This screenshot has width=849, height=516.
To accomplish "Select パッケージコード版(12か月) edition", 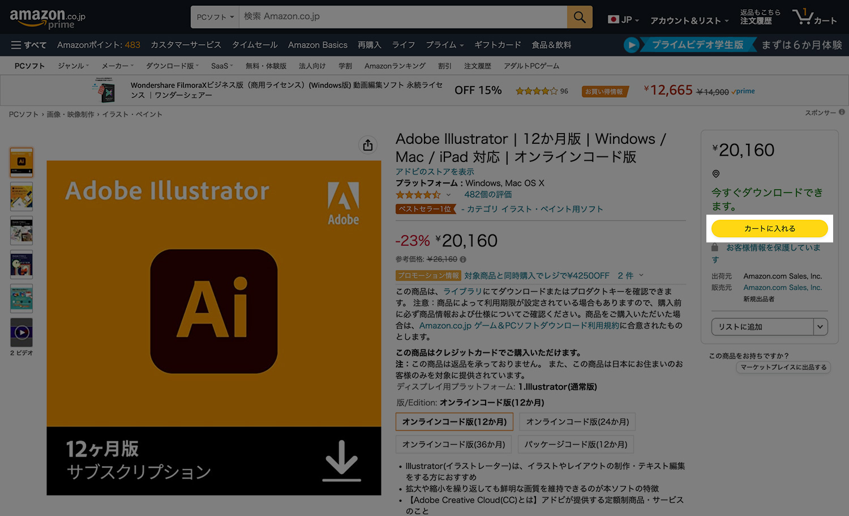I will point(576,444).
